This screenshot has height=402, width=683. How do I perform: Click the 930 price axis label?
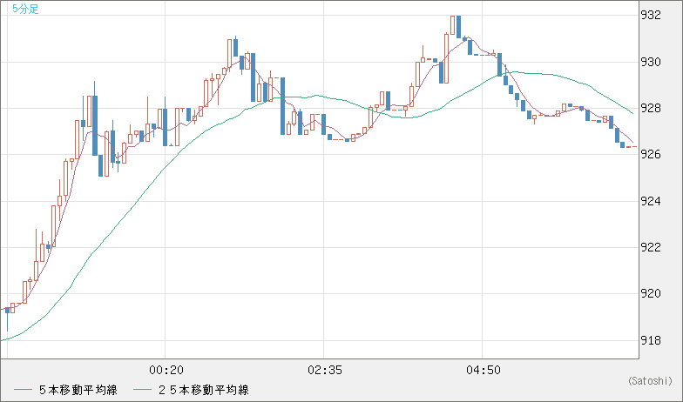pyautogui.click(x=650, y=63)
